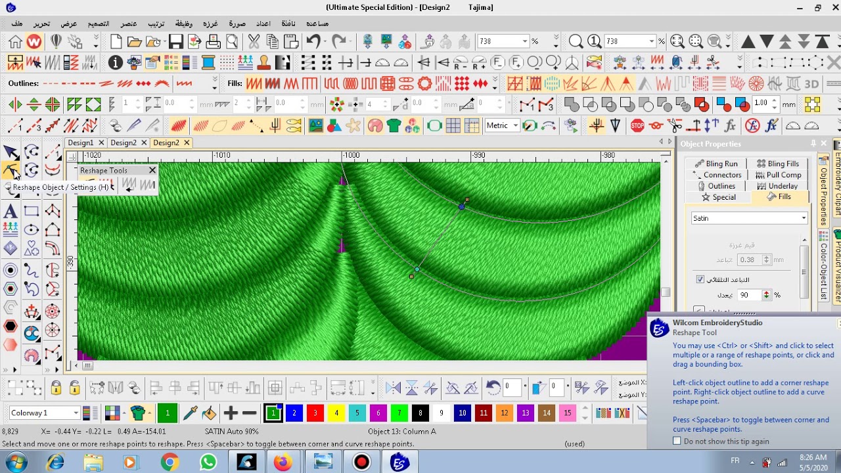The image size is (841, 473).
Task: Click the green T-shirt product icon in the toolbar
Action: coord(394,125)
